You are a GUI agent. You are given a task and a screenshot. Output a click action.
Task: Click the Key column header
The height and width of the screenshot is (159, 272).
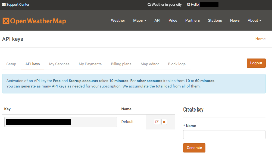7,109
